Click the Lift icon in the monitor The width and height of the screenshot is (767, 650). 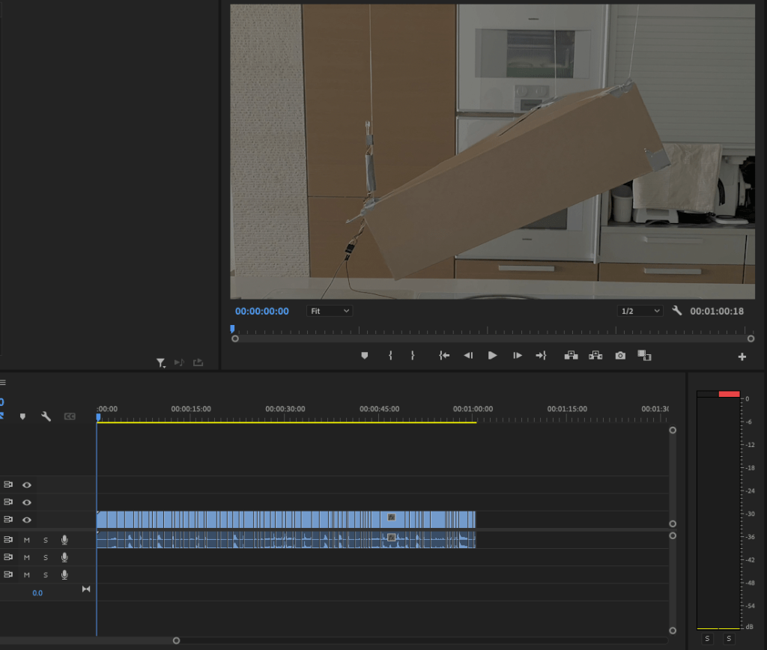pyautogui.click(x=571, y=356)
